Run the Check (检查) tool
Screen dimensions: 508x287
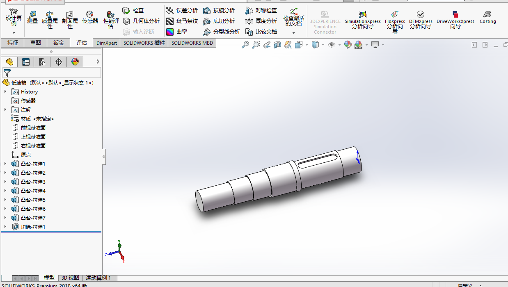tap(133, 10)
